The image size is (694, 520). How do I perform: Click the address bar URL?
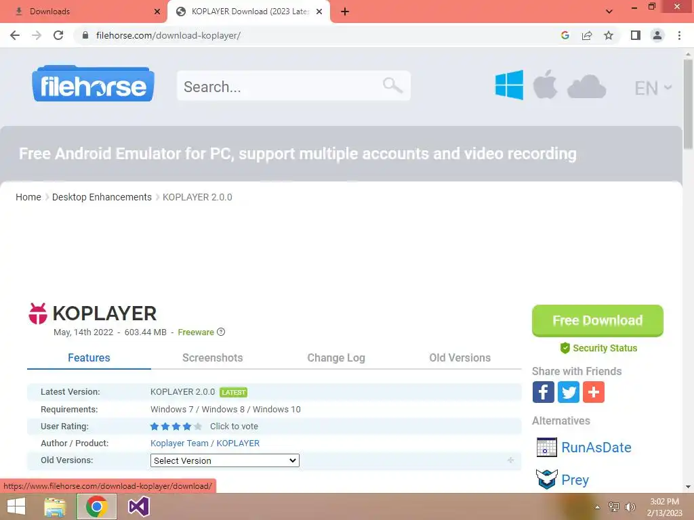(x=168, y=35)
